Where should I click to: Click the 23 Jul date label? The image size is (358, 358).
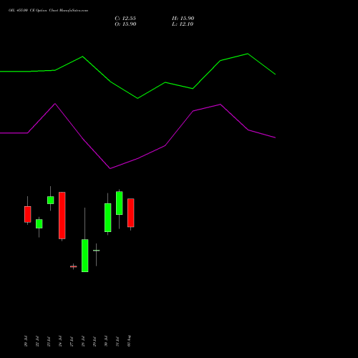click(49, 341)
